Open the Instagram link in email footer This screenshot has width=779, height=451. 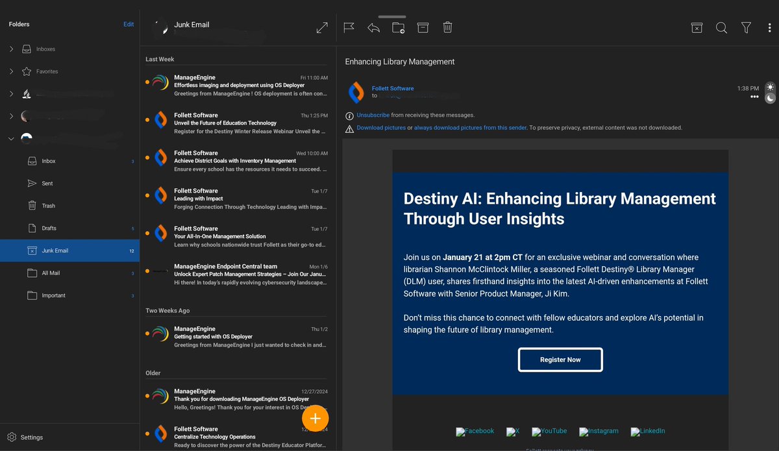point(599,431)
